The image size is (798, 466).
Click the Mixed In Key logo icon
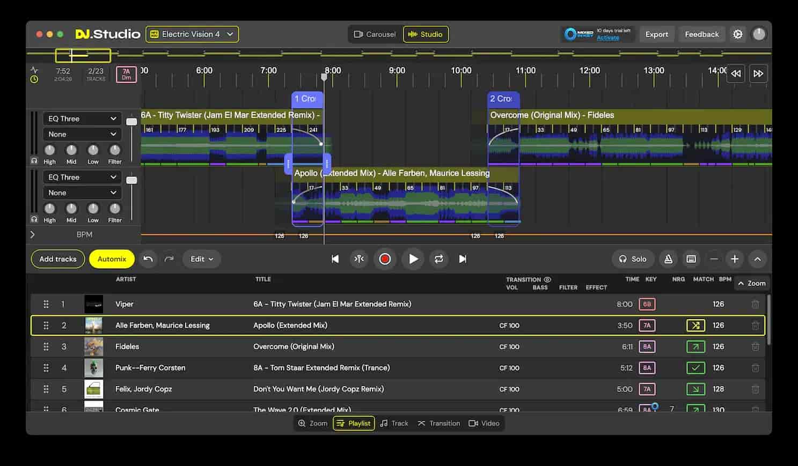pos(569,34)
